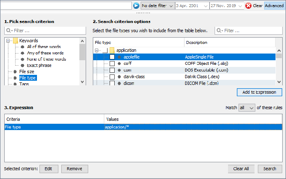This screenshot has height=179, width=286.
Task: Click the Keywords folder icon
Action: click(15, 41)
